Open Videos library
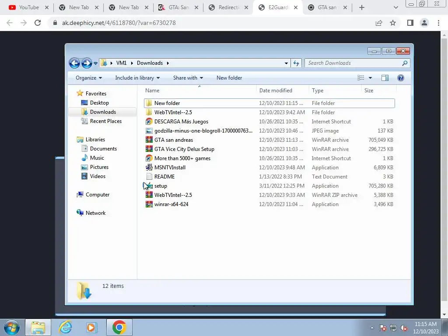The width and height of the screenshot is (448, 336). coord(98,176)
